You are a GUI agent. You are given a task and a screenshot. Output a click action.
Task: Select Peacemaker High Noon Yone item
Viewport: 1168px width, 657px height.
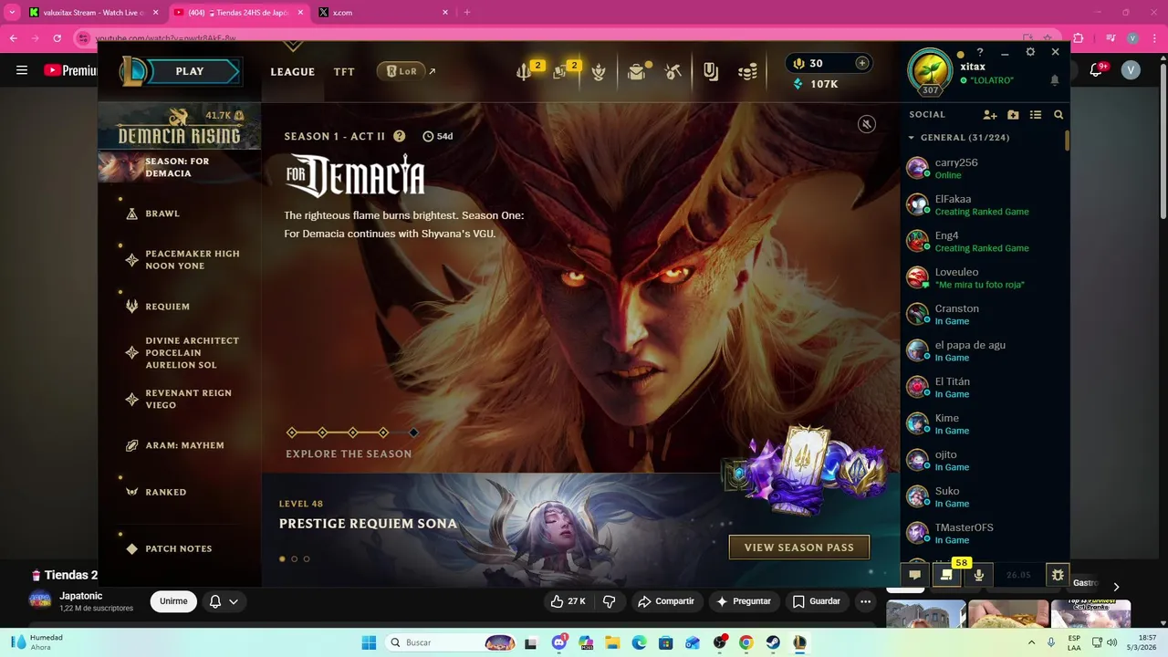[183, 259]
